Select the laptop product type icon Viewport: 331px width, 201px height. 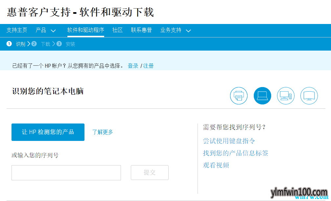262,96
